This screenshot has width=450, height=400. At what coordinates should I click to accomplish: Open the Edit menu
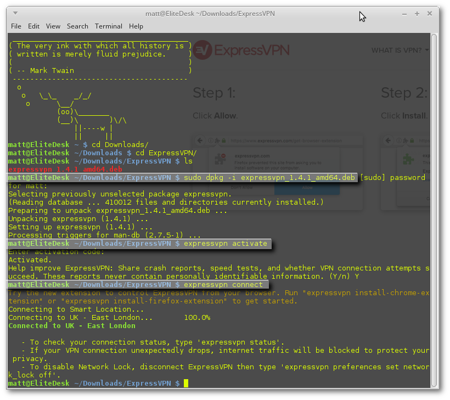click(x=33, y=26)
